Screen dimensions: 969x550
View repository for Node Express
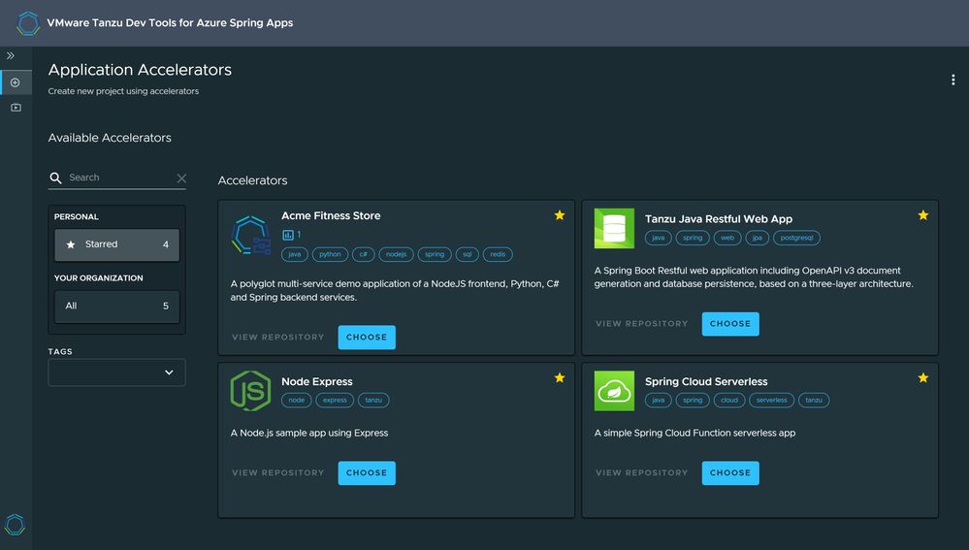(x=278, y=472)
